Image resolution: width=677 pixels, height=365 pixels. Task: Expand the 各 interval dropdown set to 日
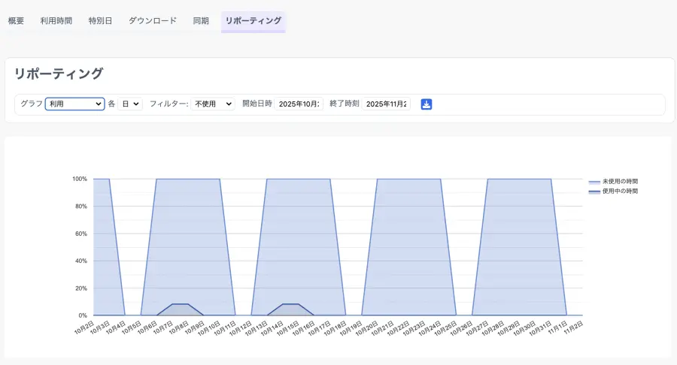click(131, 104)
